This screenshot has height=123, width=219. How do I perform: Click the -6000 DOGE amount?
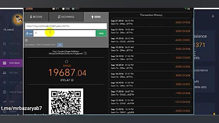pyautogui.click(x=183, y=40)
